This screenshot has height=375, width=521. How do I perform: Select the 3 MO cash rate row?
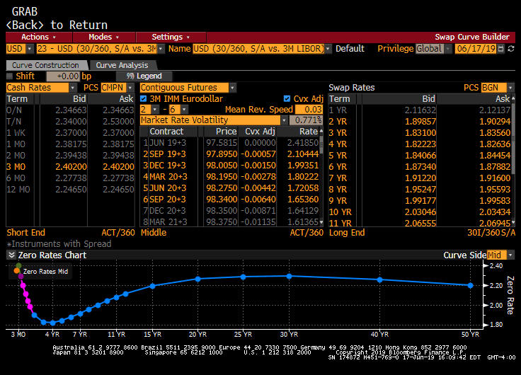[x=71, y=167]
